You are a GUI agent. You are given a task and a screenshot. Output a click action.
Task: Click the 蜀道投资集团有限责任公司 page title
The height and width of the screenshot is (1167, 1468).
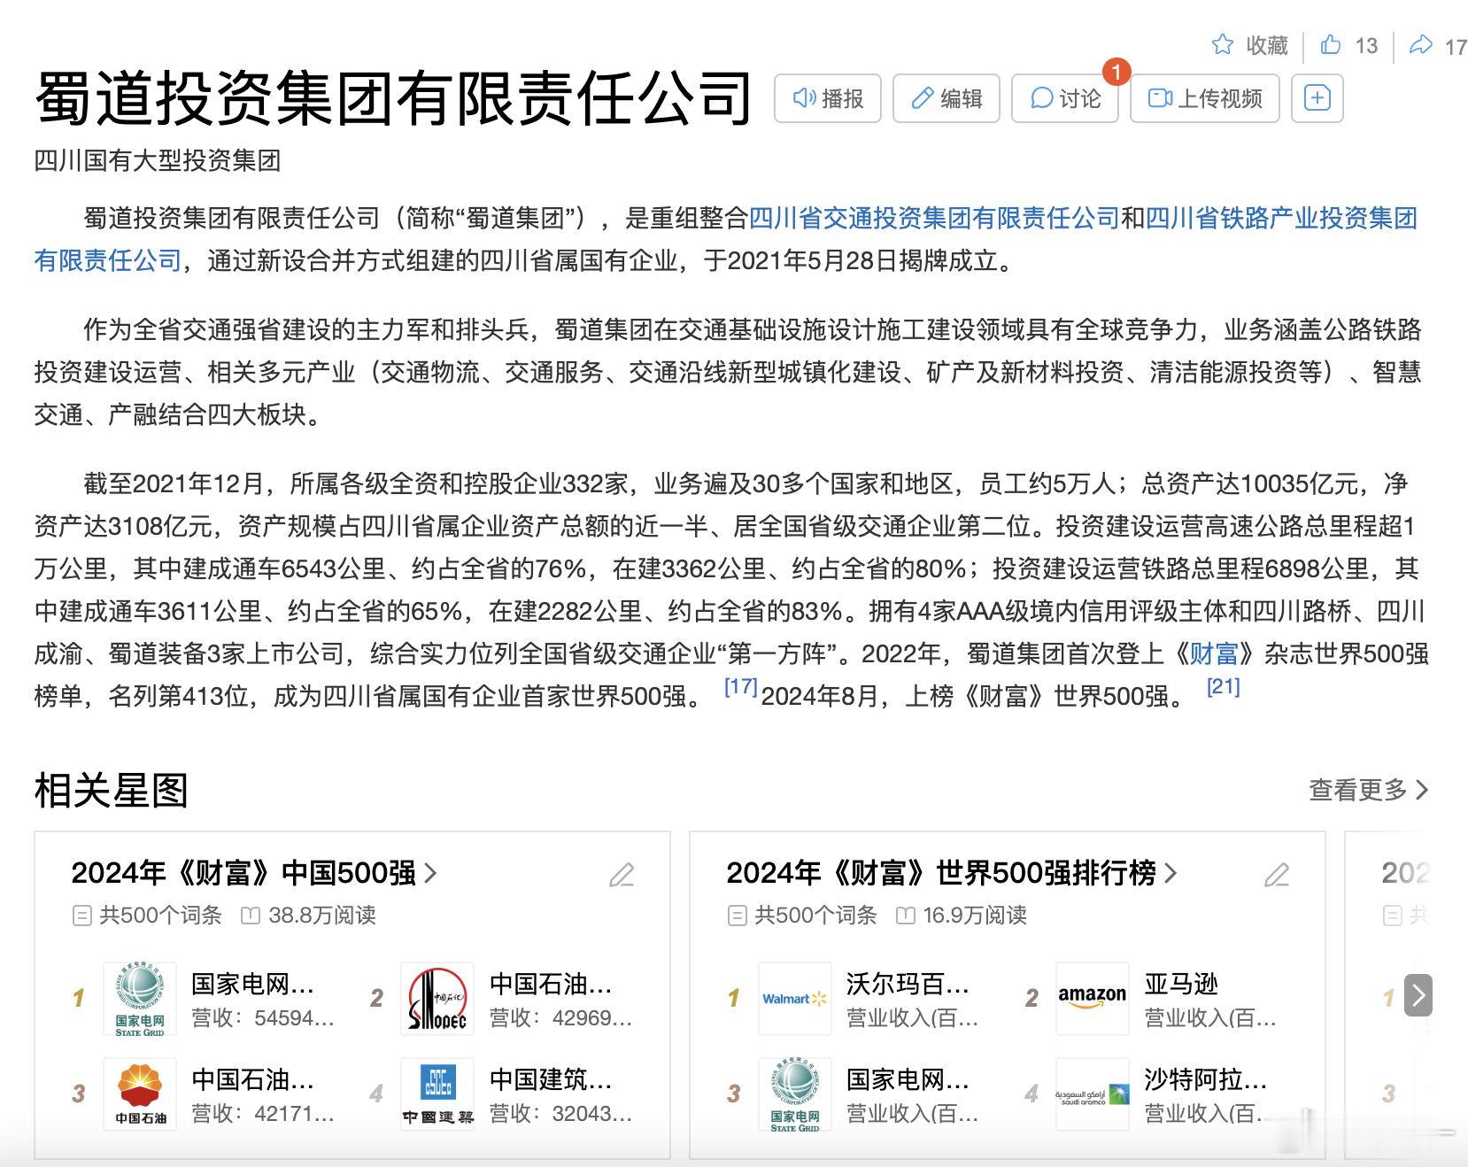[x=394, y=97]
